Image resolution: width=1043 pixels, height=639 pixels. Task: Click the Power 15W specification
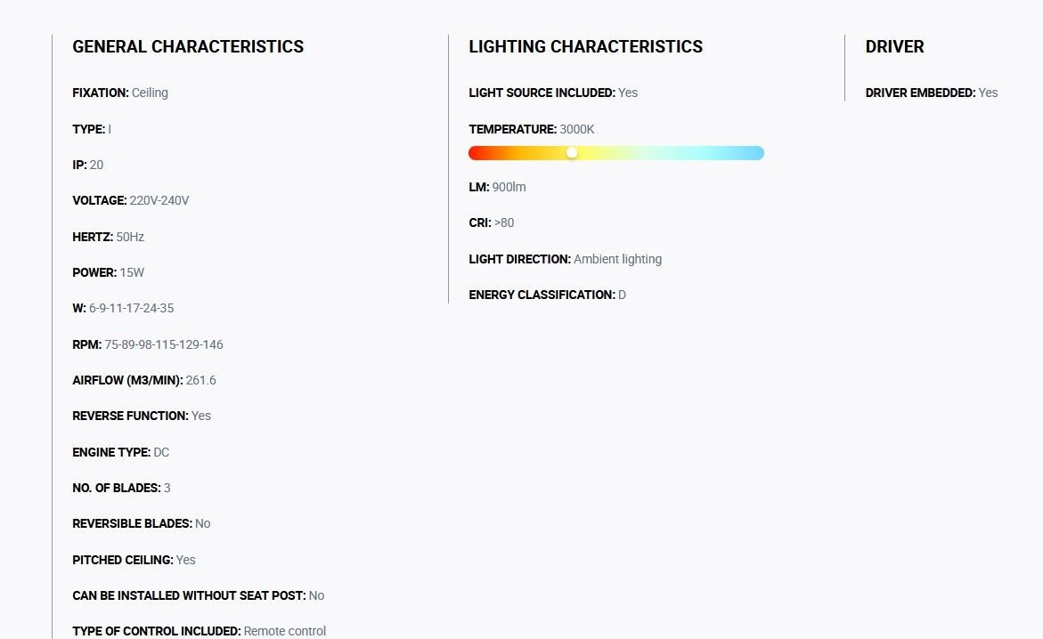109,272
